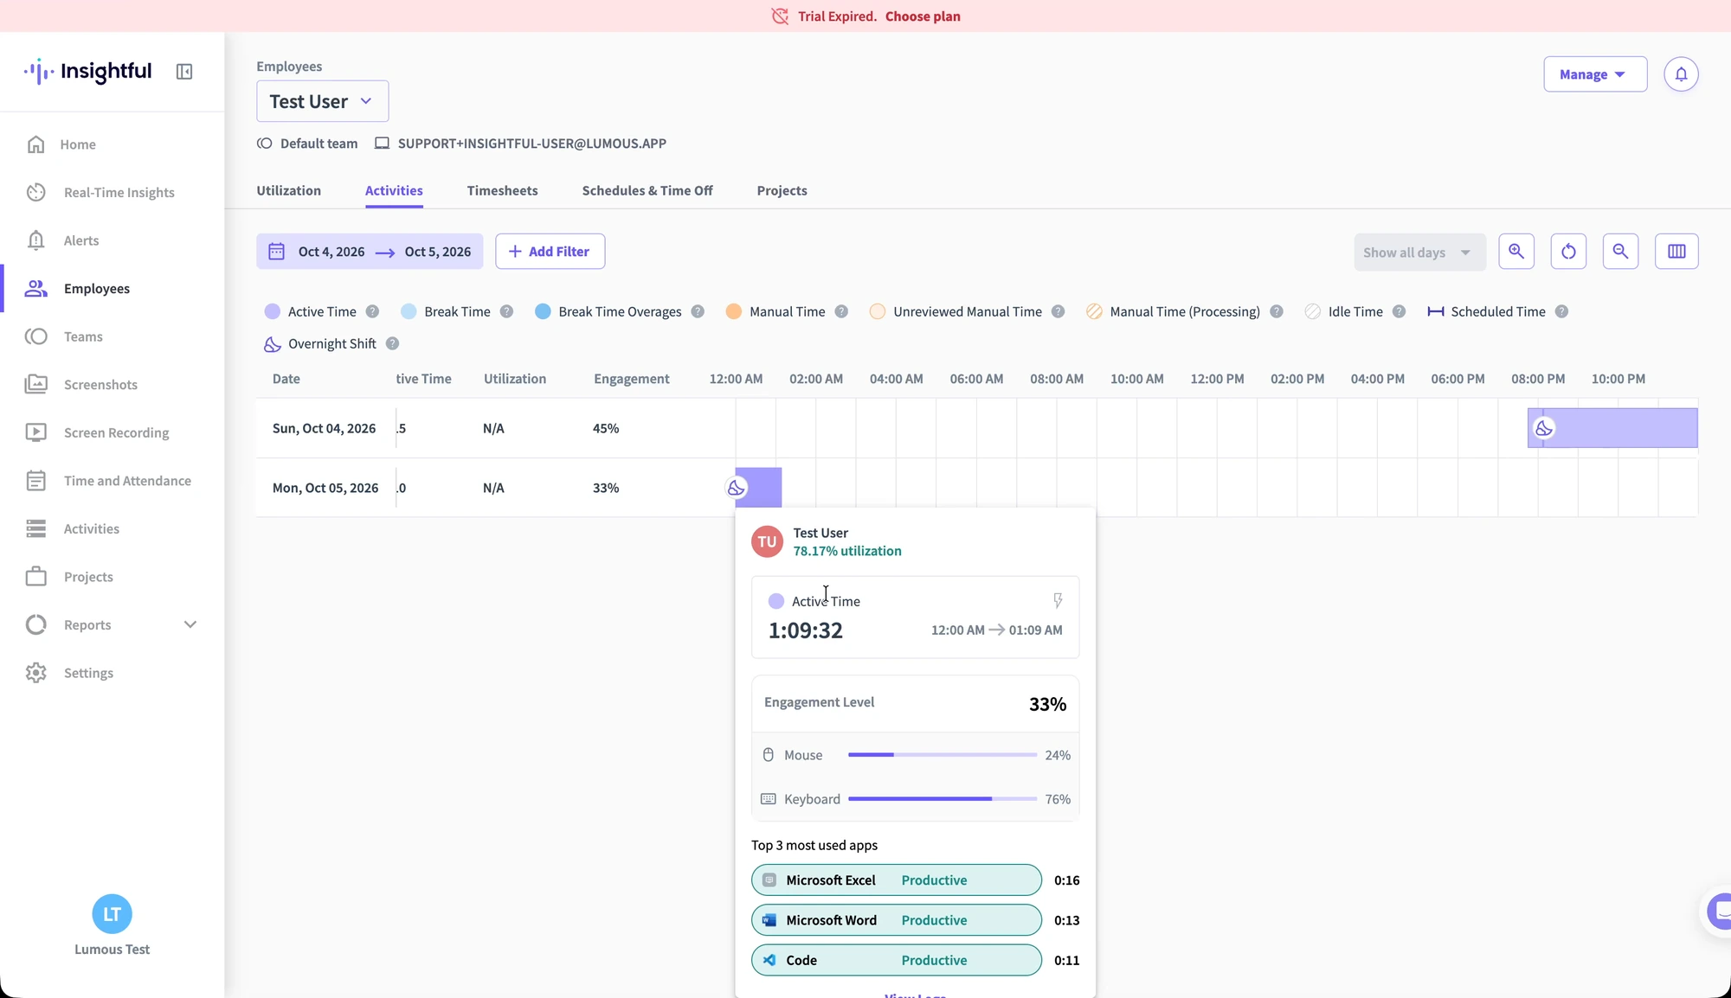The image size is (1731, 998).
Task: Click the Insightful logo
Action: [x=87, y=72]
